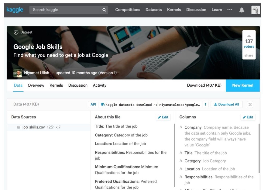The height and width of the screenshot is (190, 264).
Task: Open Datasets in the top nav
Action: coord(154,10)
